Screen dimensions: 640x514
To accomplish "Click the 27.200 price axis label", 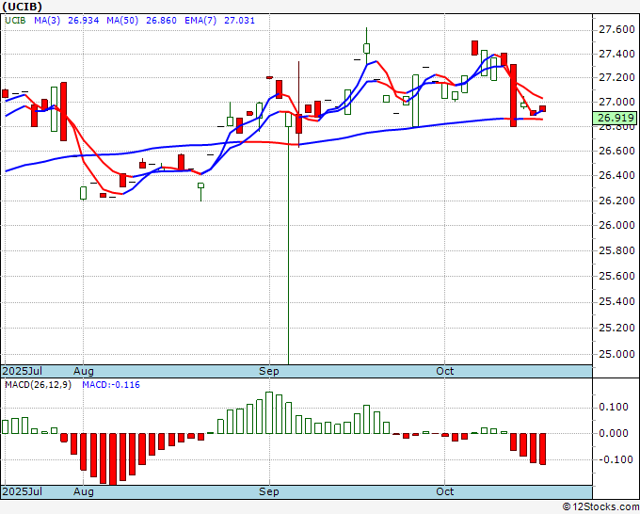I will (616, 77).
